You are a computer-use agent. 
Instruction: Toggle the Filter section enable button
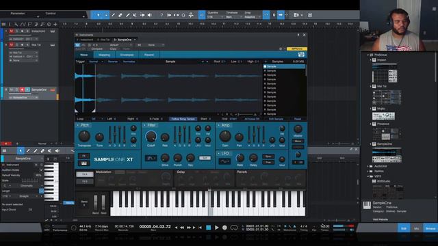pos(144,125)
